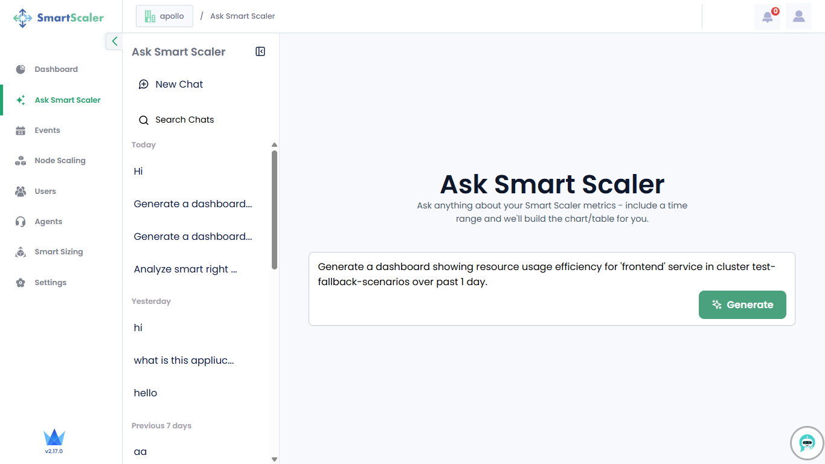Click the prompt text input box

(x=501, y=275)
